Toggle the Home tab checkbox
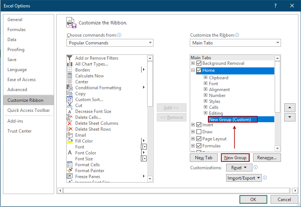The image size is (301, 207). (x=199, y=70)
